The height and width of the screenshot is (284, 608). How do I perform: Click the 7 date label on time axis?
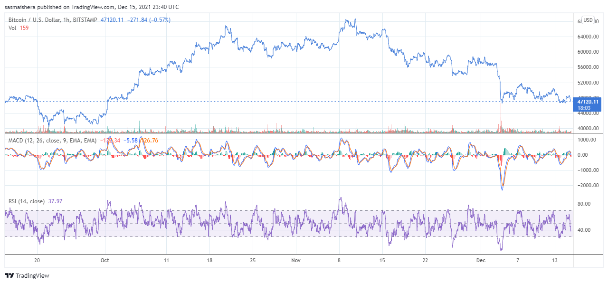pos(518,260)
